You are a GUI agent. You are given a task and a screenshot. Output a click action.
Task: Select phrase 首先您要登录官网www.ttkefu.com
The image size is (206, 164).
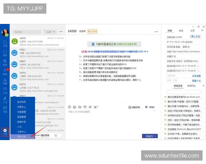click(x=183, y=97)
